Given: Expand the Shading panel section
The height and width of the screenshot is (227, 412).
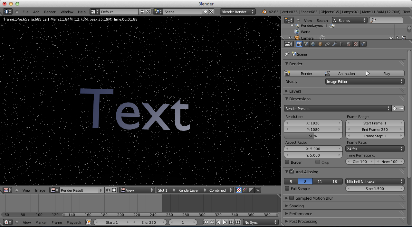Looking at the screenshot, I should coord(296,206).
